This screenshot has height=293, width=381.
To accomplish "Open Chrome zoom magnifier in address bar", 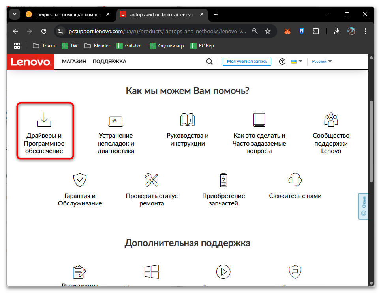I will 255,31.
